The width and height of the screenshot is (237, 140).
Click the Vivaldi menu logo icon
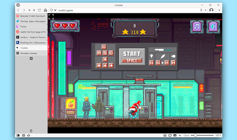18,5
